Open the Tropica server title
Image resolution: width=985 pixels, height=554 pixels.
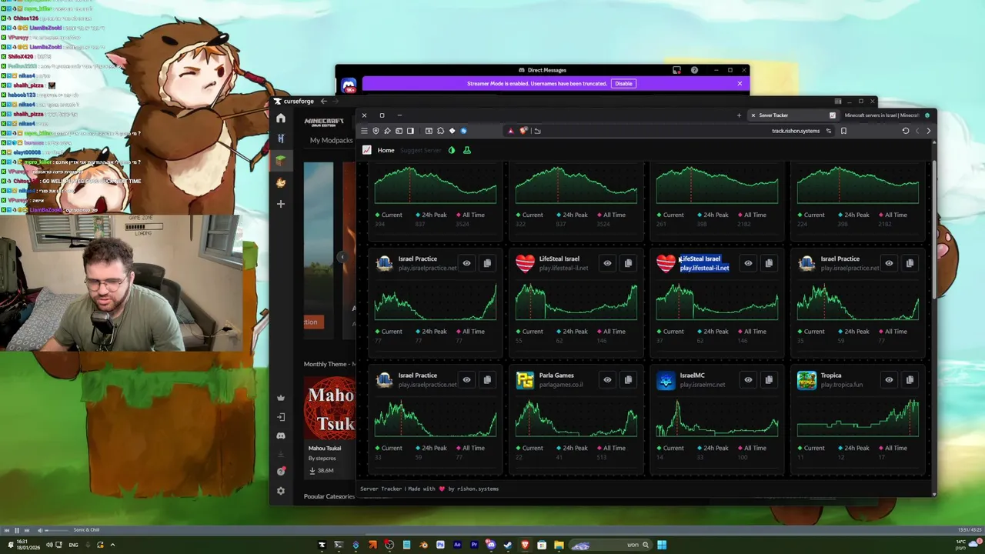coord(831,375)
